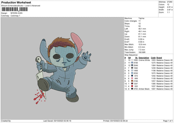Click the St. column header
This screenshot has width=174, height=123.
click(136, 57)
